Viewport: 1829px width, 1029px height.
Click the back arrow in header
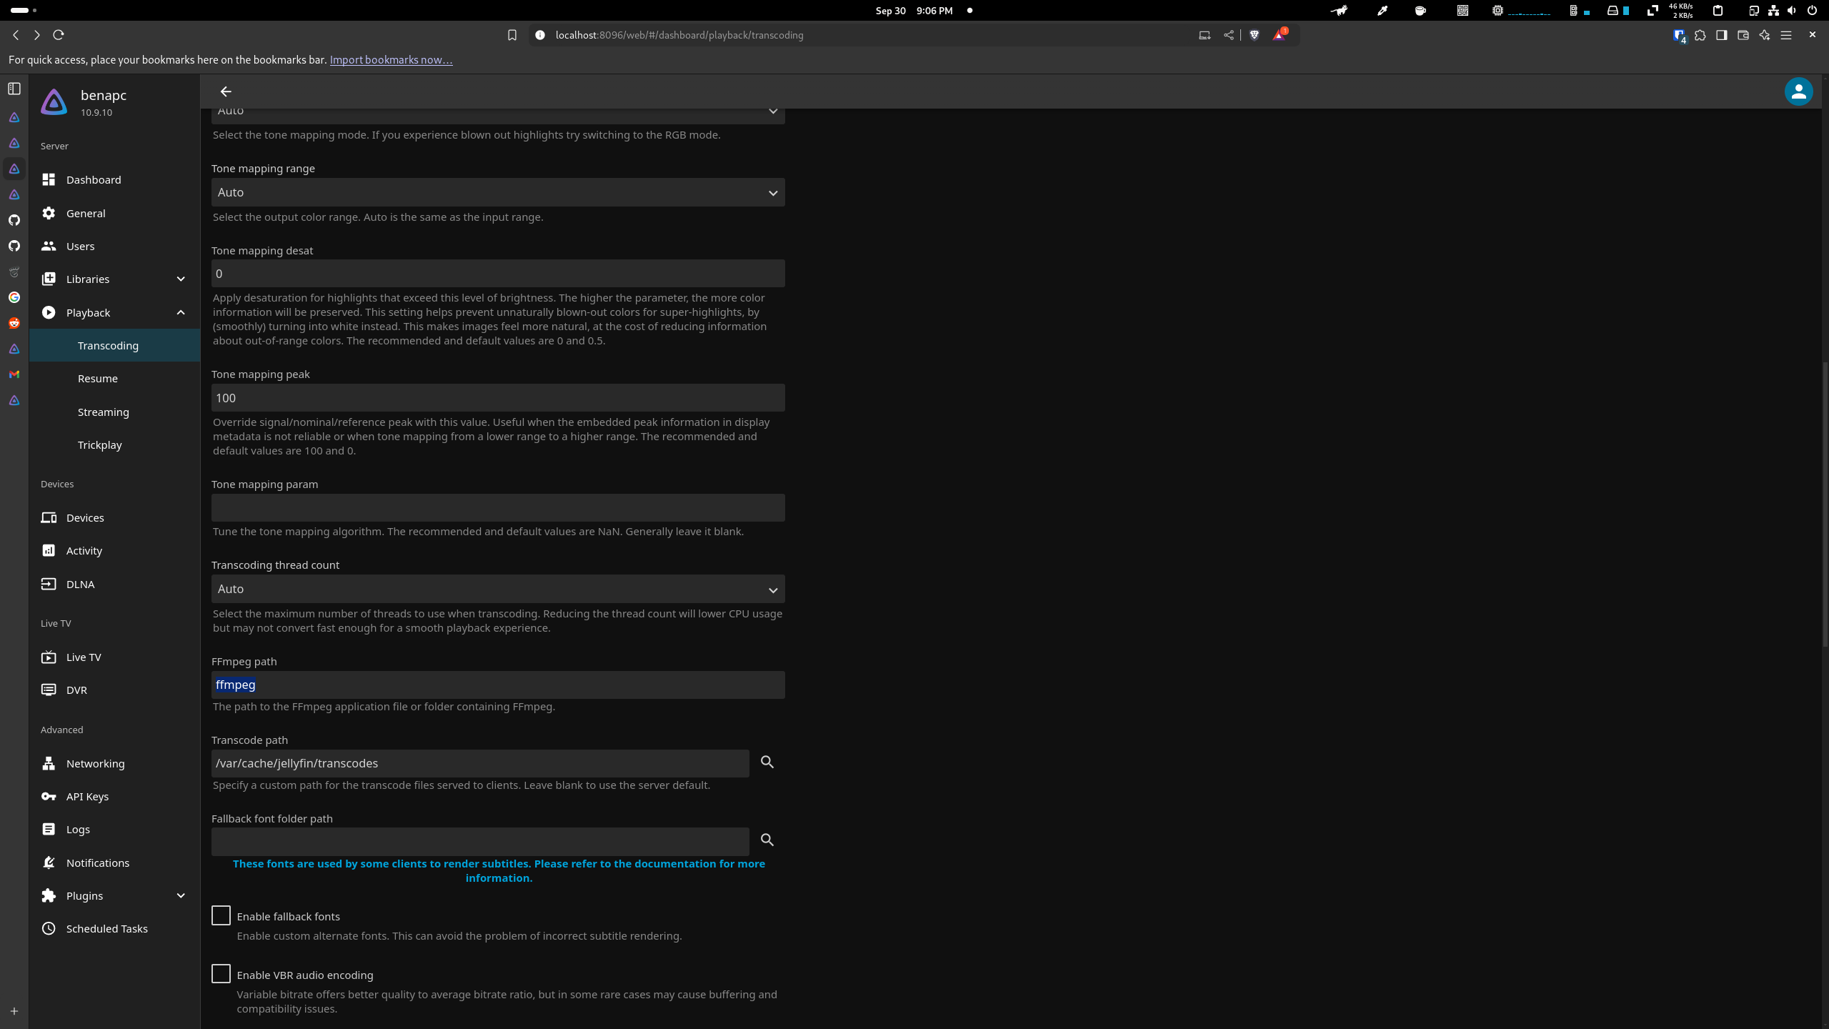pyautogui.click(x=226, y=91)
